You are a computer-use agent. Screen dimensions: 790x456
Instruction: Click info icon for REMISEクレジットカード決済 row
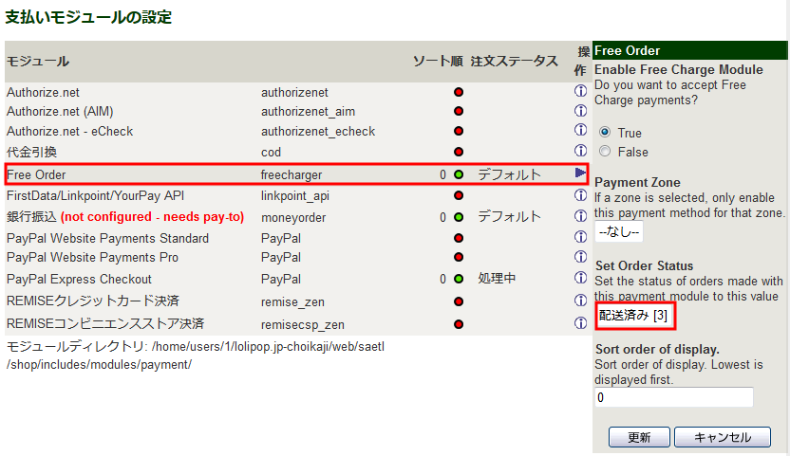[580, 301]
